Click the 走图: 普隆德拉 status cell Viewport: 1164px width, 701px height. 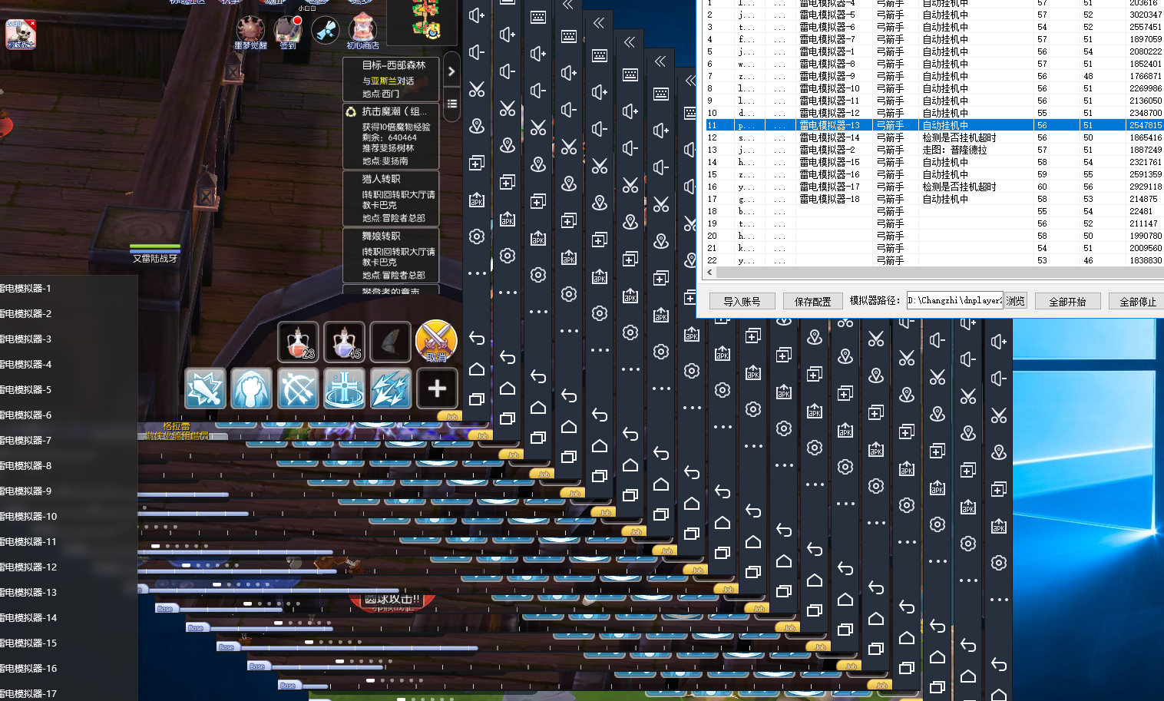pyautogui.click(x=954, y=150)
